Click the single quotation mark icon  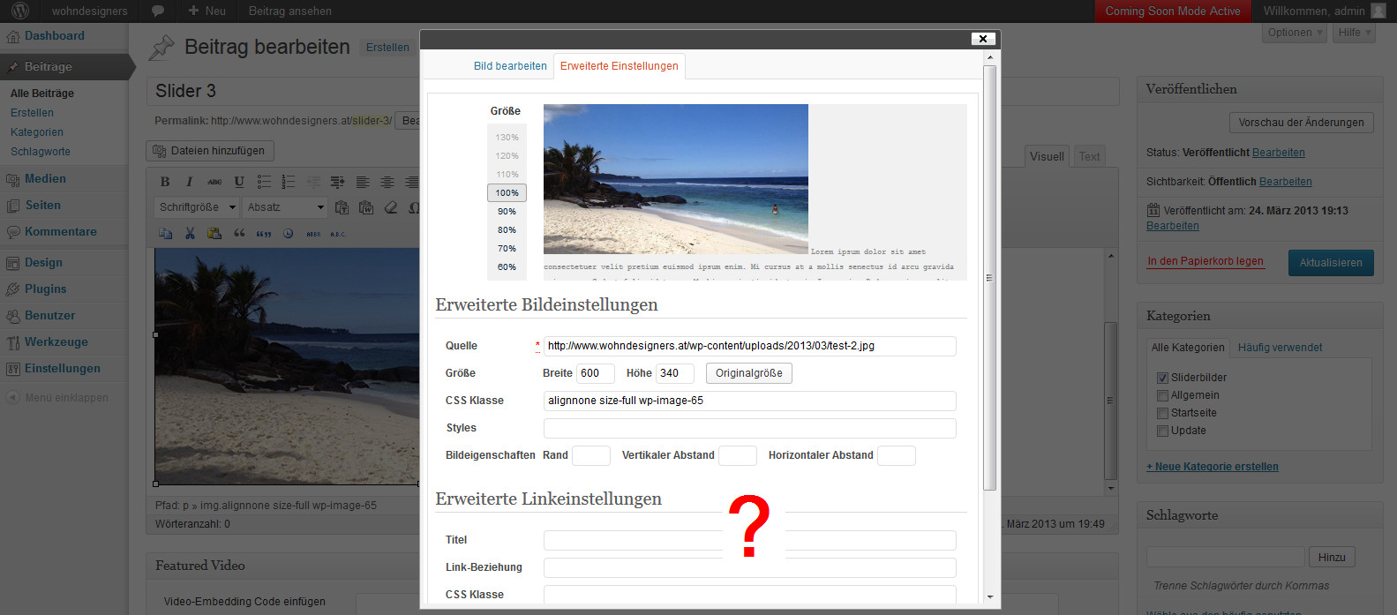pos(239,233)
